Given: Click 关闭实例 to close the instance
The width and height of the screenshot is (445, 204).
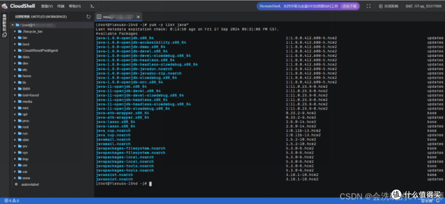Looking at the screenshot, I should point(389,6).
